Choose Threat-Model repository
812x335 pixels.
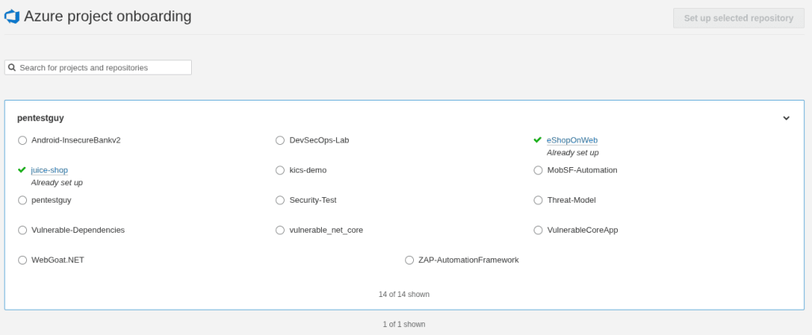coord(538,200)
